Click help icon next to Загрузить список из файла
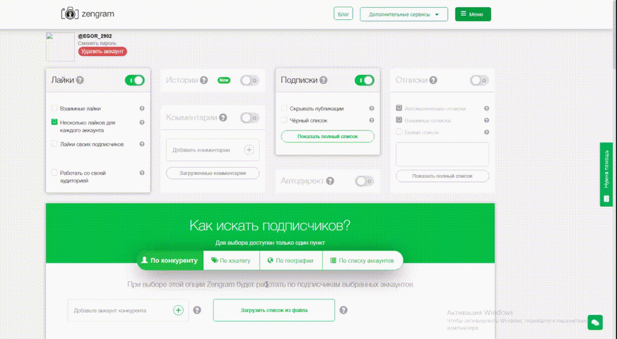This screenshot has width=617, height=339. tap(343, 310)
